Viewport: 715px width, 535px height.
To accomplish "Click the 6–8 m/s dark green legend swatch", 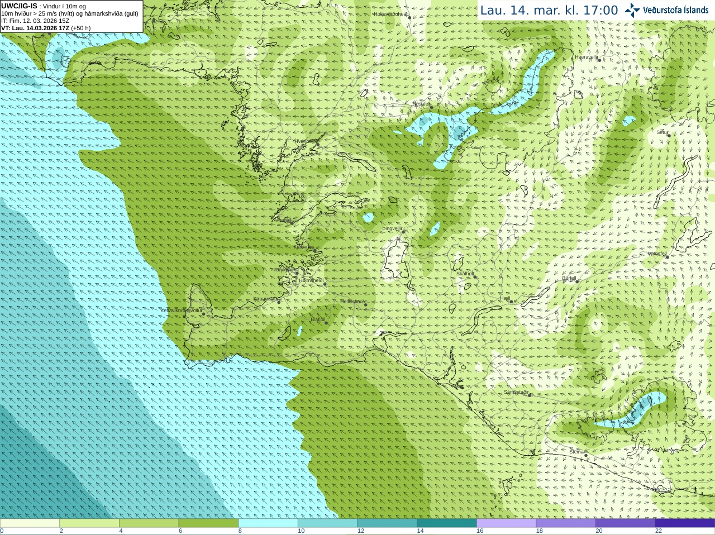I will [x=208, y=523].
